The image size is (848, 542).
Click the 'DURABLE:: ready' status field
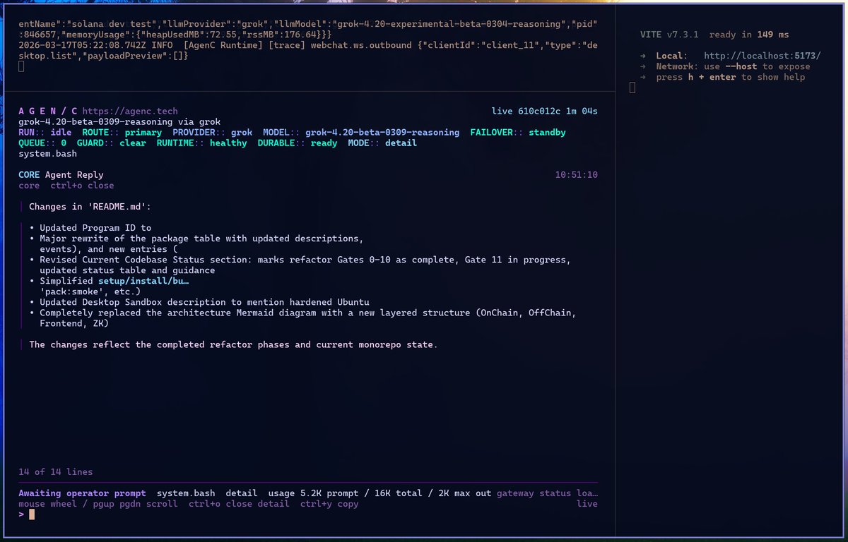pos(298,143)
